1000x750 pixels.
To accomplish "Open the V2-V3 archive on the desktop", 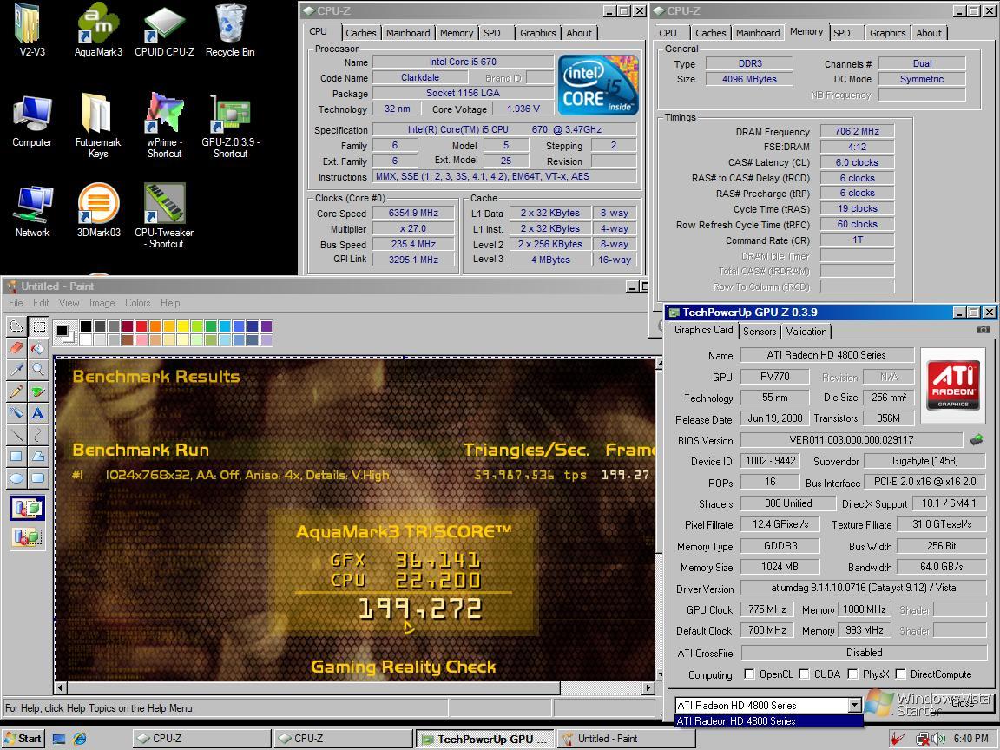I will point(32,30).
